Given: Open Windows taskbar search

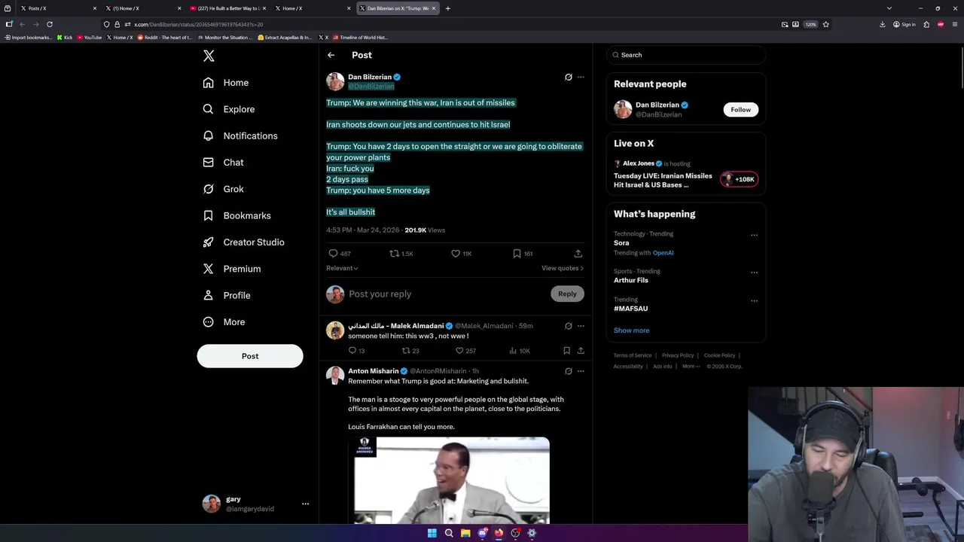Looking at the screenshot, I should [x=449, y=533].
